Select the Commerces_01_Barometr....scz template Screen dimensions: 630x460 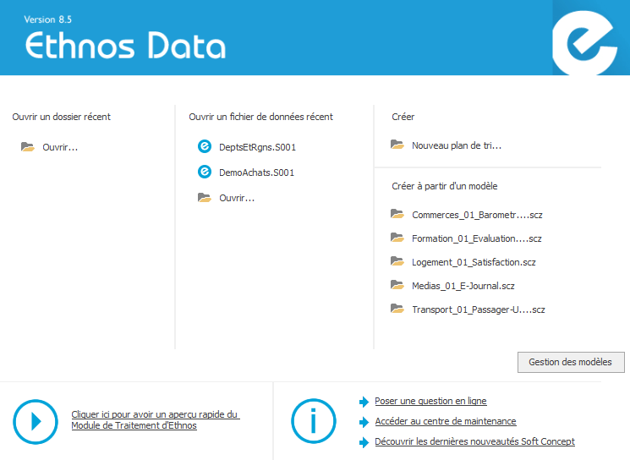point(477,215)
